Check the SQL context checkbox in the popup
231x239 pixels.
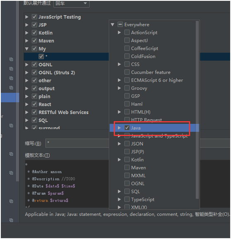point(127,191)
